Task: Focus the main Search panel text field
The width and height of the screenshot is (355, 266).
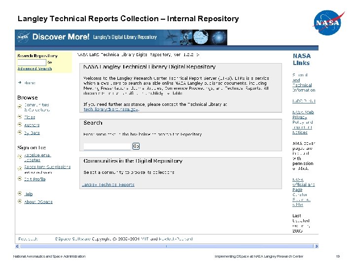Action: (x=107, y=147)
